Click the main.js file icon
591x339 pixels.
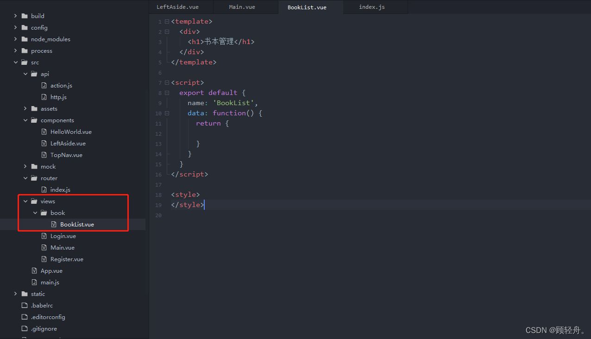click(34, 282)
